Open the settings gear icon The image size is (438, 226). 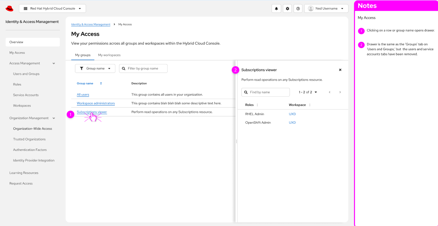point(287,8)
